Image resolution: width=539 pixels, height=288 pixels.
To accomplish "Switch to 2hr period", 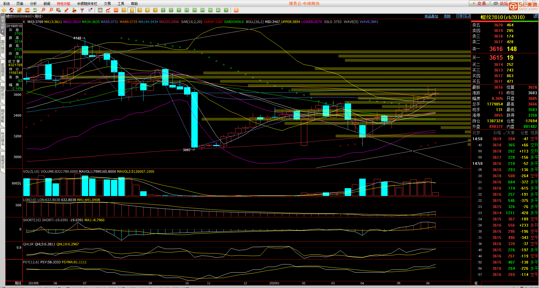I will coord(210,10).
